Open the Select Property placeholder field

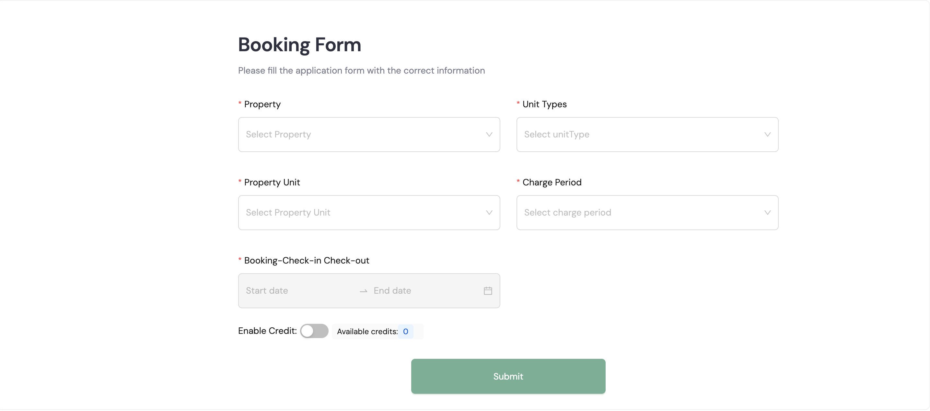point(361,134)
